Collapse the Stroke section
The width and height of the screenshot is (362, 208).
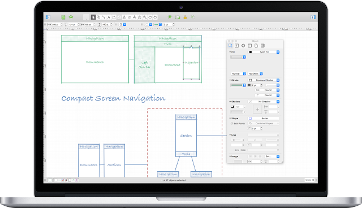pyautogui.click(x=230, y=80)
